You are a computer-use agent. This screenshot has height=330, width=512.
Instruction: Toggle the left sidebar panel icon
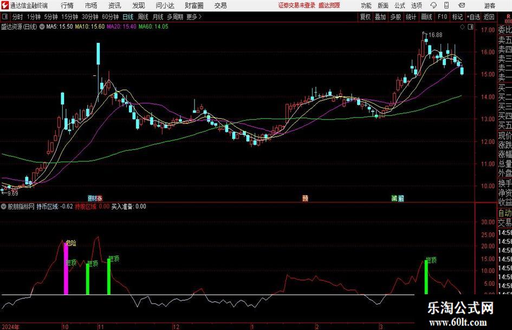point(5,17)
